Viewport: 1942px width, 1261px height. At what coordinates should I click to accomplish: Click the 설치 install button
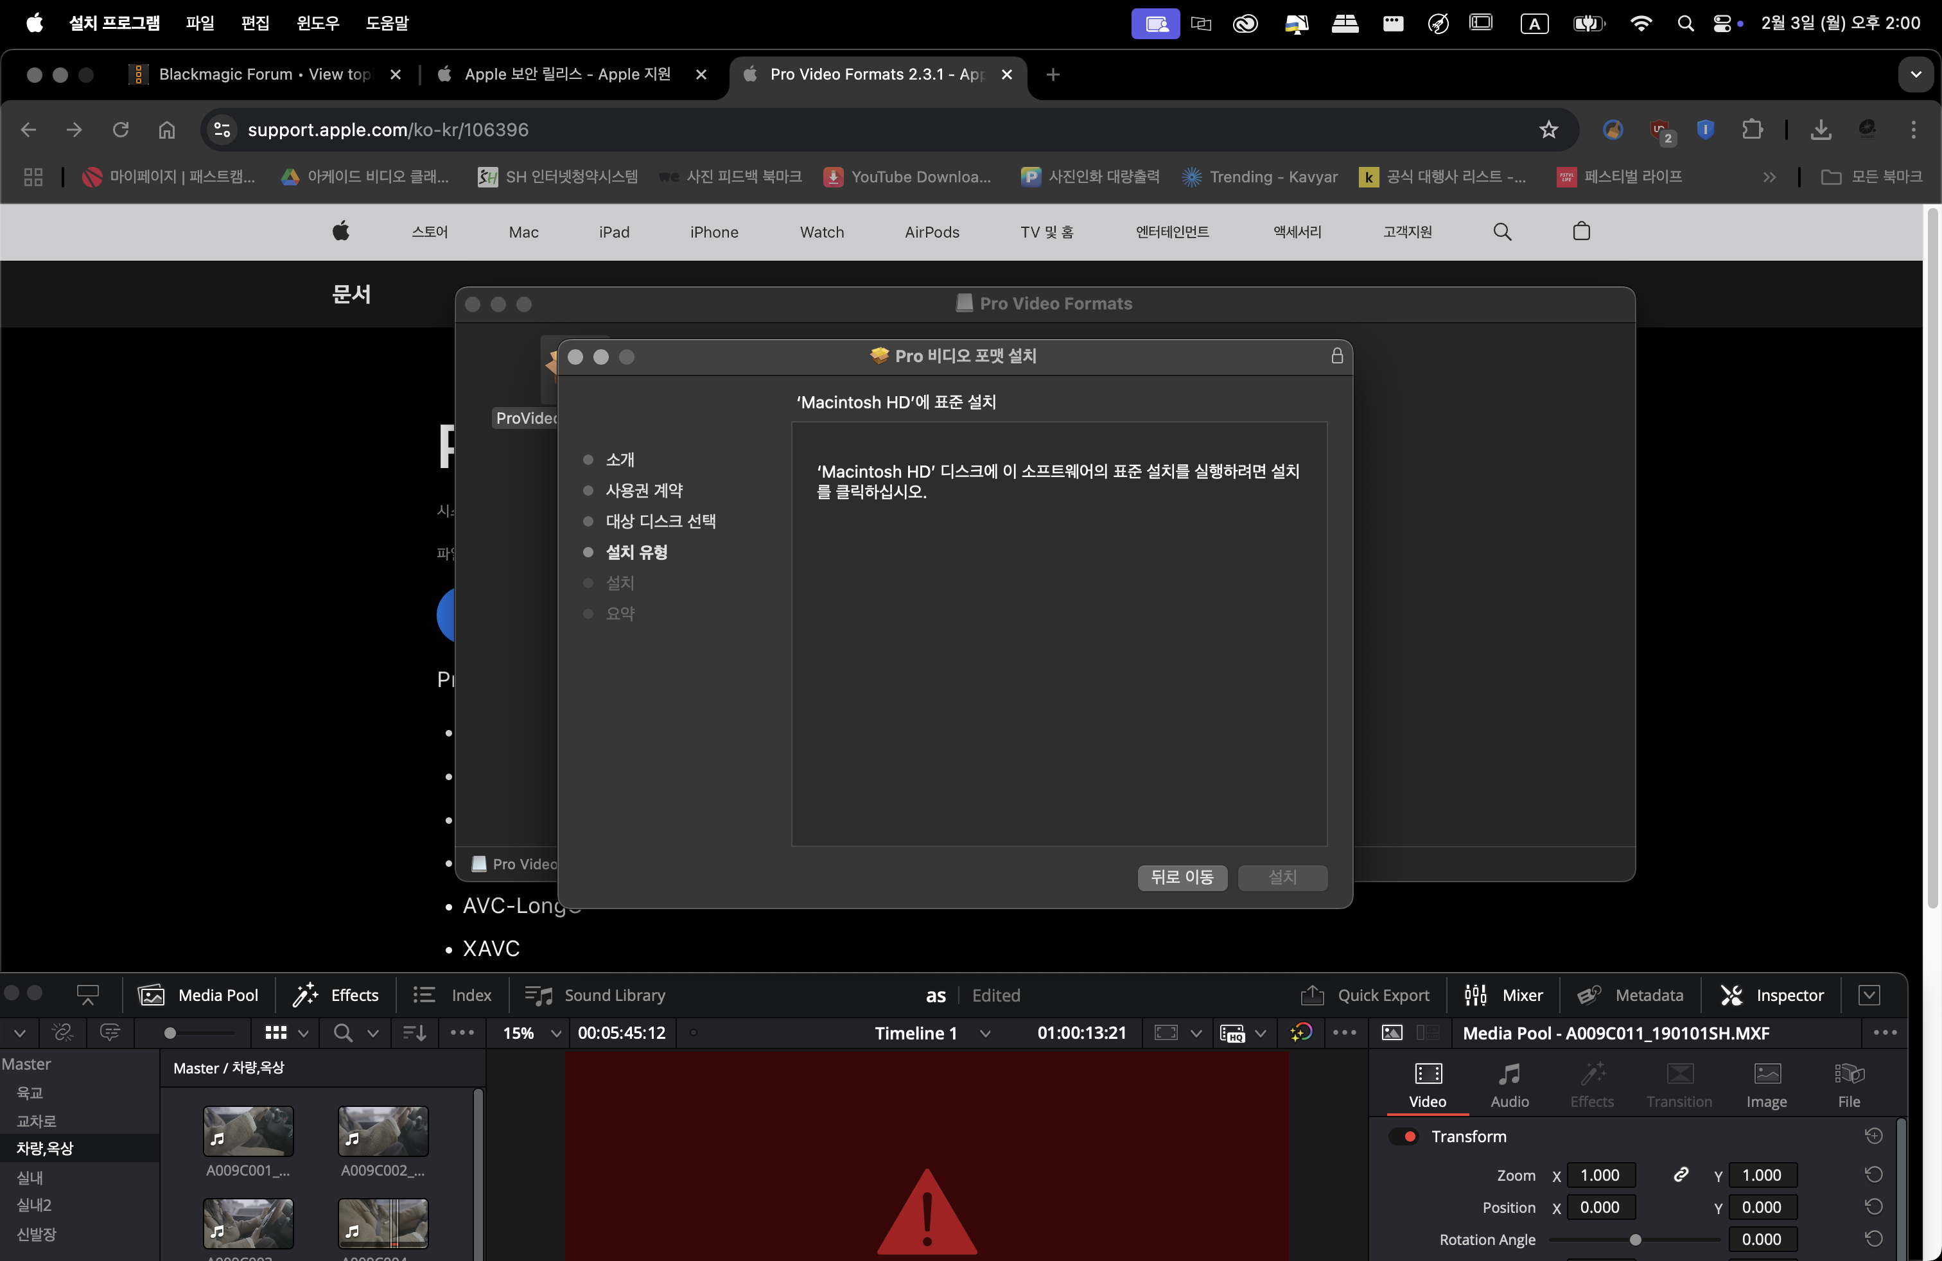[x=1282, y=877]
